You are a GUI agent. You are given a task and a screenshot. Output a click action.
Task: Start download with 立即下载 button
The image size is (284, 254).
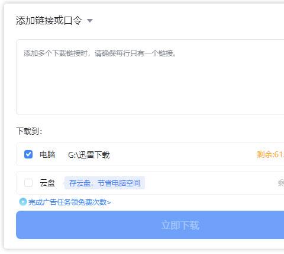coord(150,225)
